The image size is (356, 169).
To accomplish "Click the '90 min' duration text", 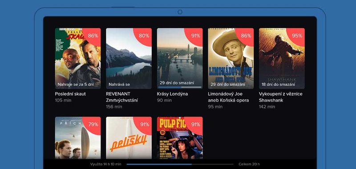I will 164,100.
